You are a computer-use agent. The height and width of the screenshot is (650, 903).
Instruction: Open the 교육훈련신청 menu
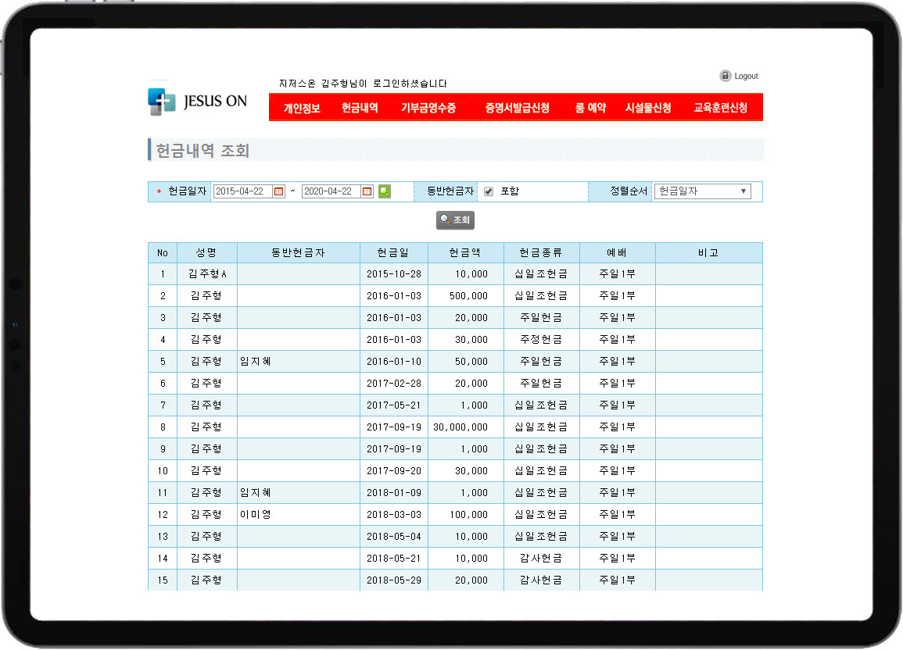click(720, 108)
